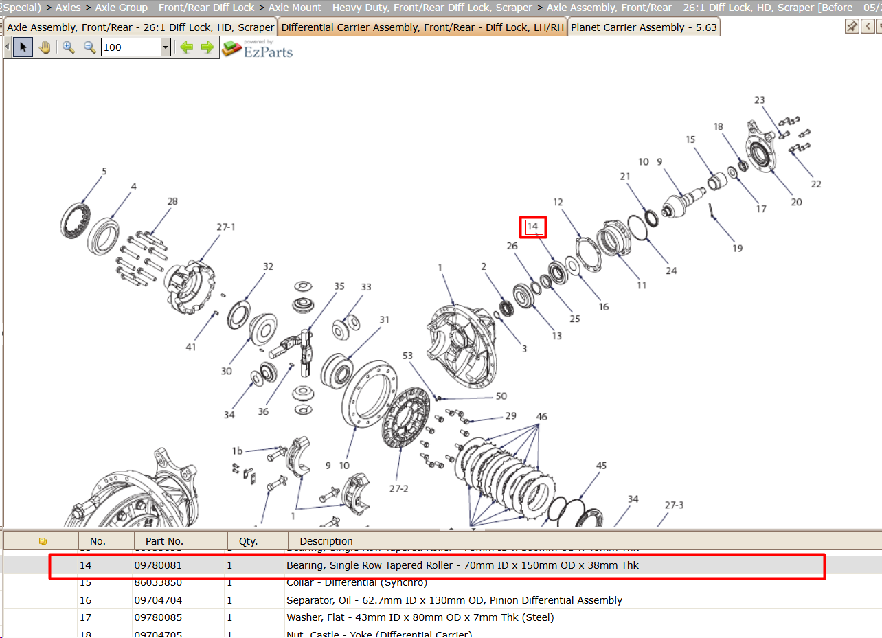Viewport: 882px width, 638px height.
Task: Click callout 46 above the clutch plates
Action: [542, 417]
